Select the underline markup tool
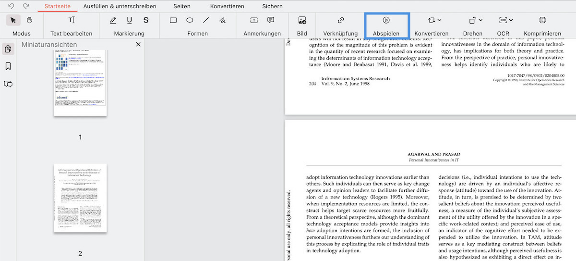The width and height of the screenshot is (576, 261). 130,20
